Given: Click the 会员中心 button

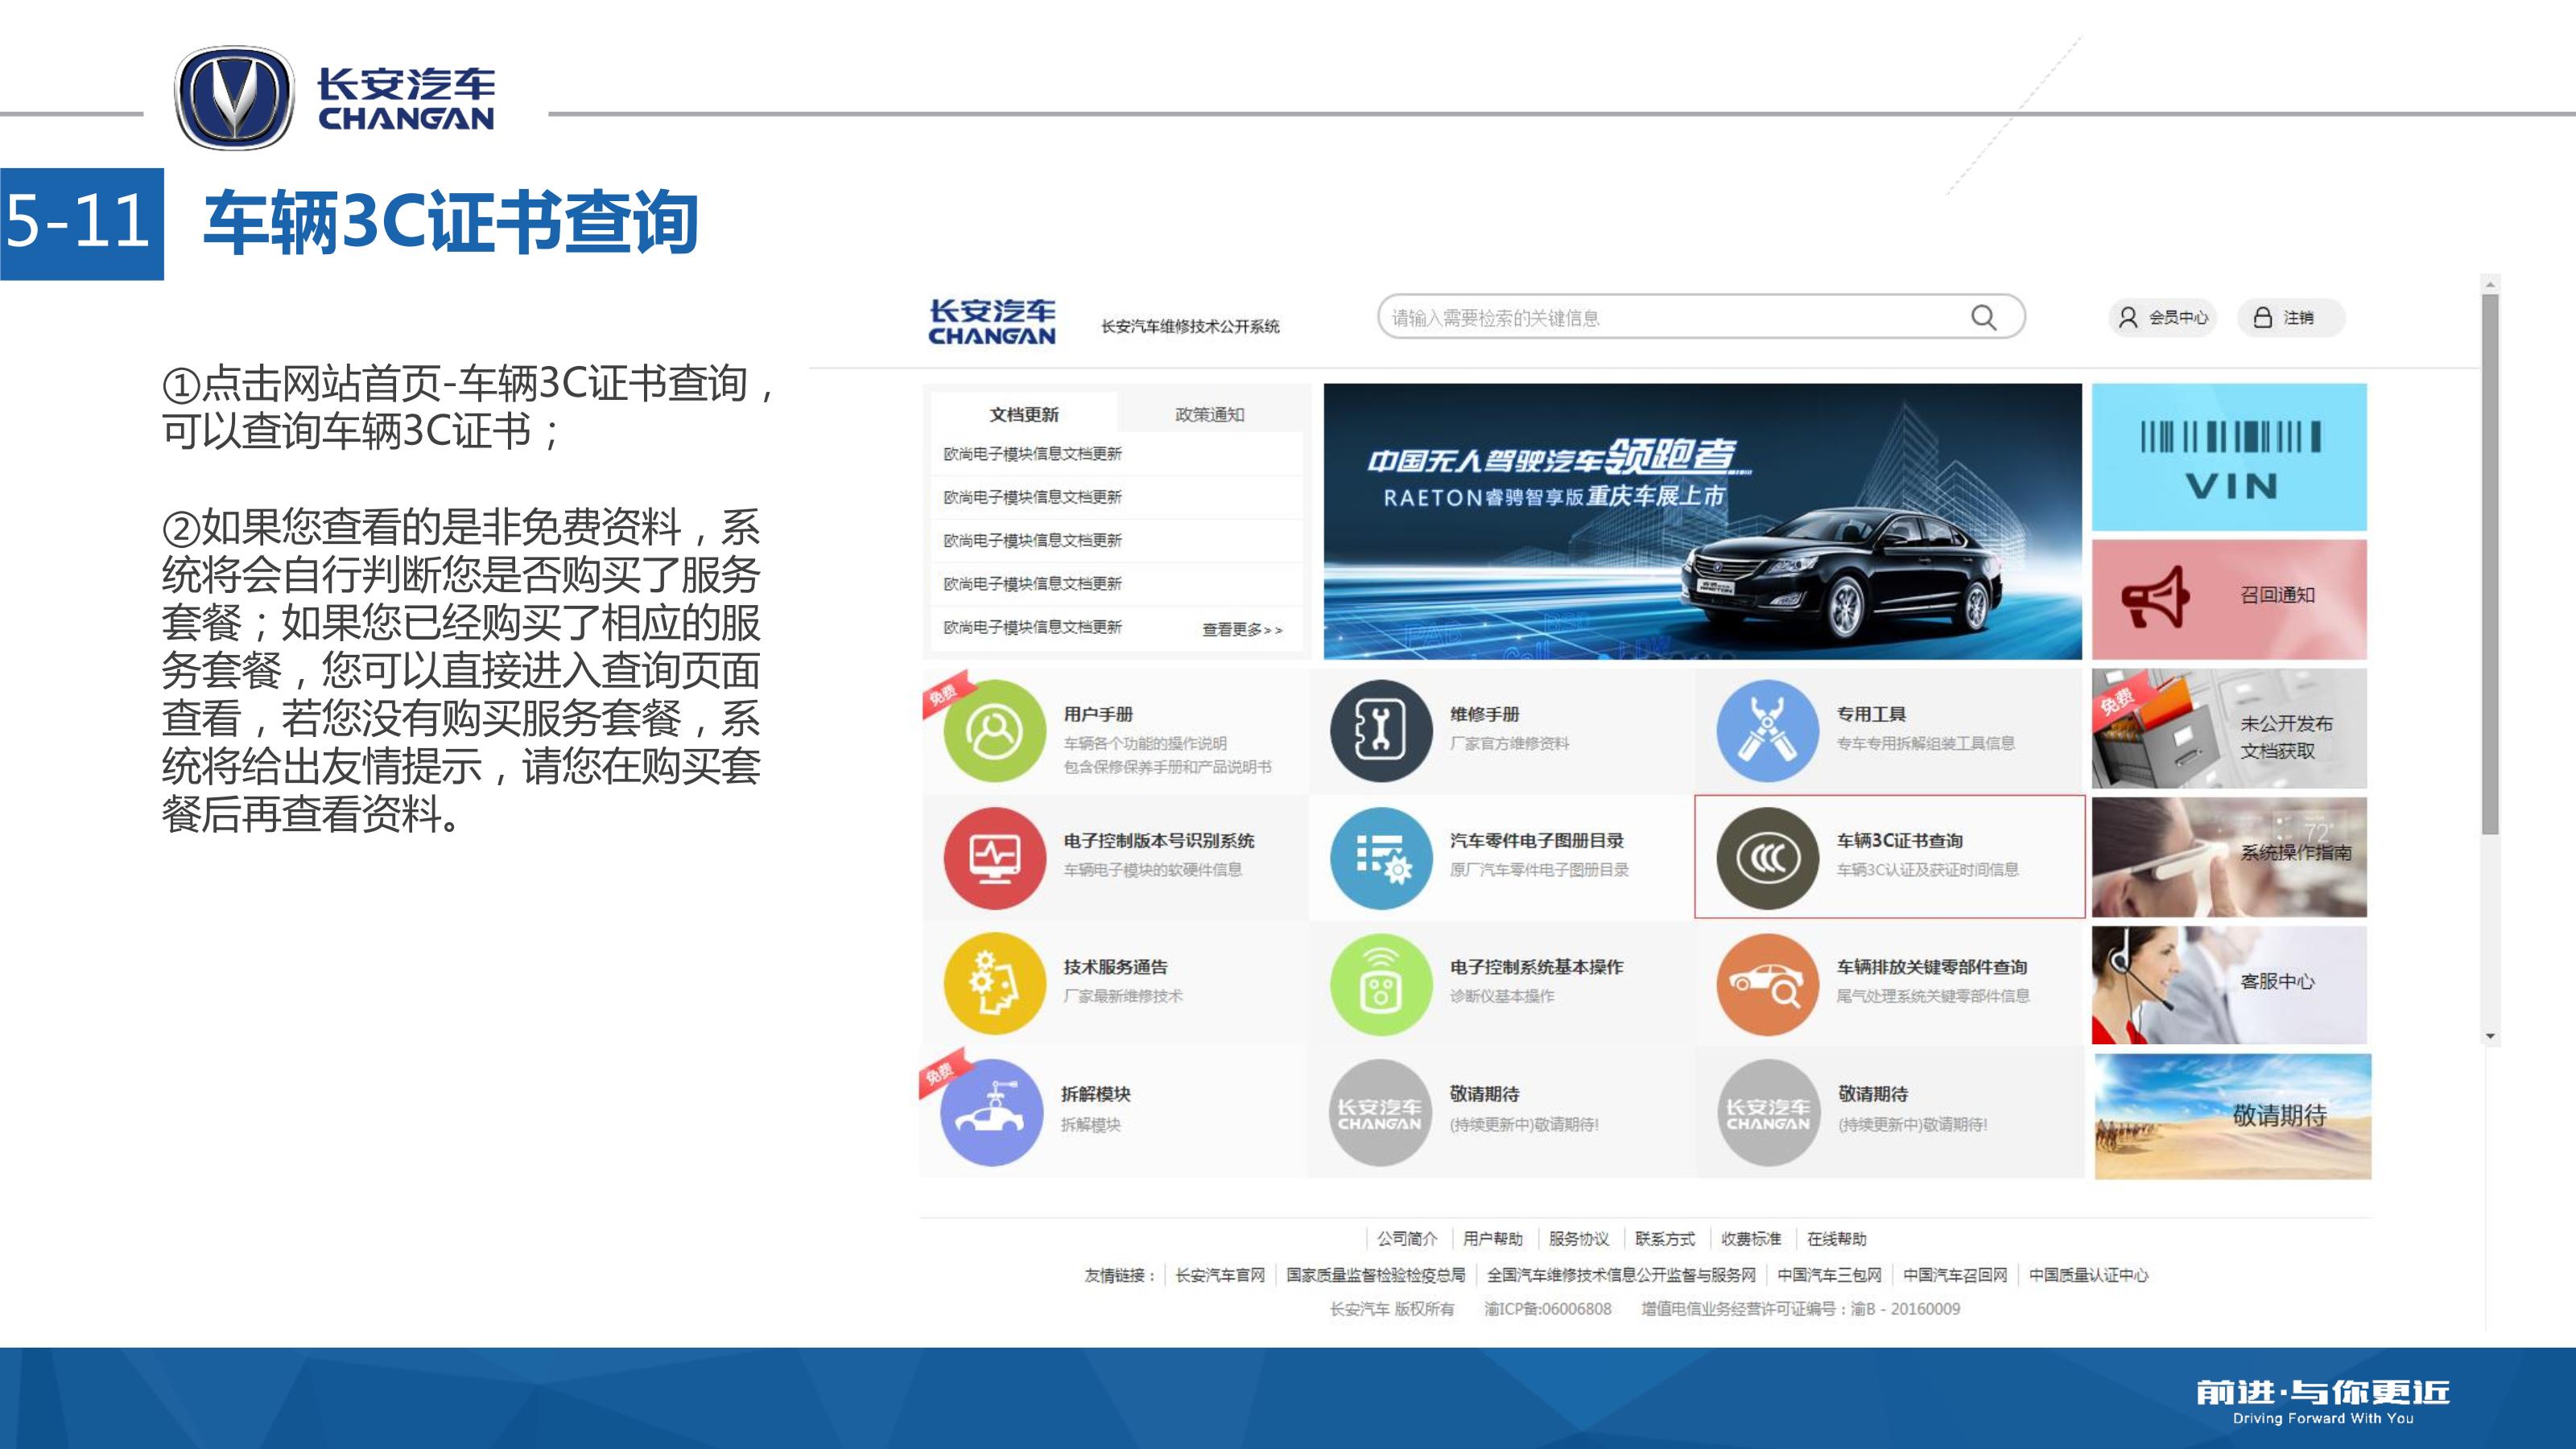Looking at the screenshot, I should pos(2162,318).
